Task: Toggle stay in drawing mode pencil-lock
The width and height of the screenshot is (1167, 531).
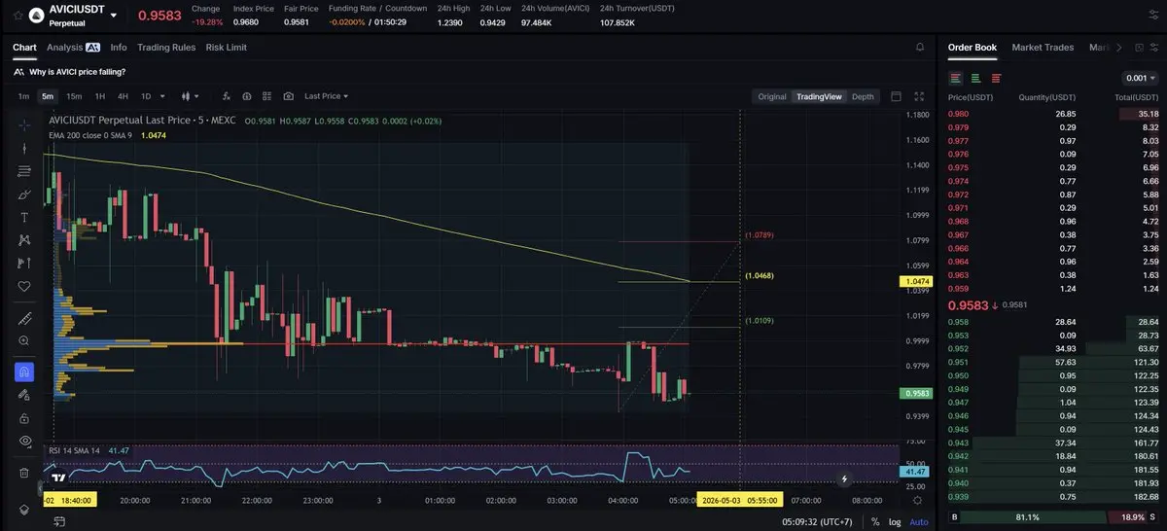Action: tap(24, 395)
